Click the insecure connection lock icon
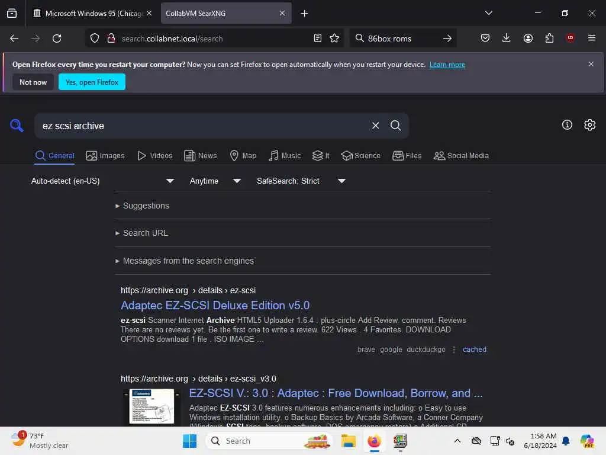Screen dimensions: 606x455 [x=111, y=39]
